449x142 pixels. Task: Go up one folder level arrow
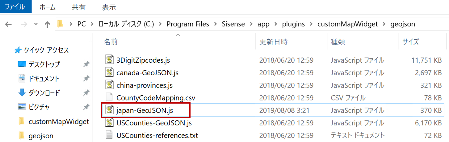[x=47, y=24]
